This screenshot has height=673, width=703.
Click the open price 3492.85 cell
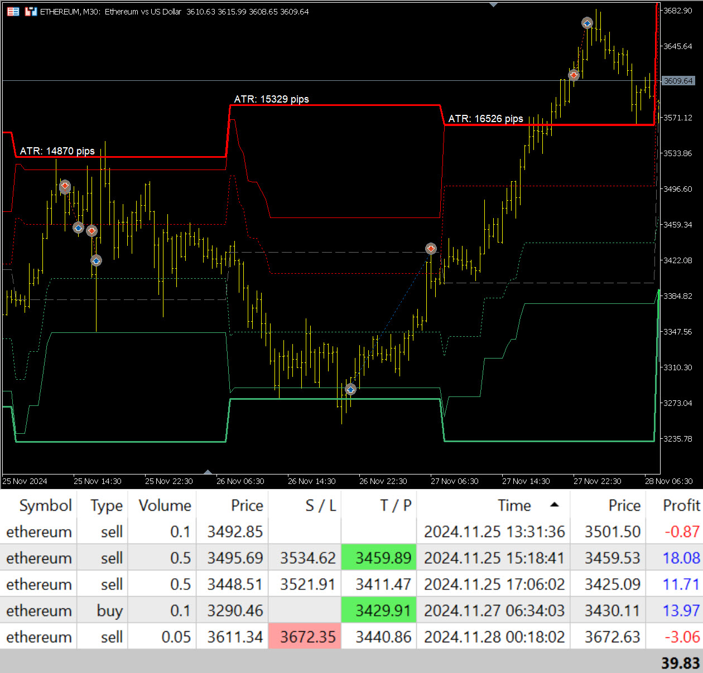tap(235, 531)
